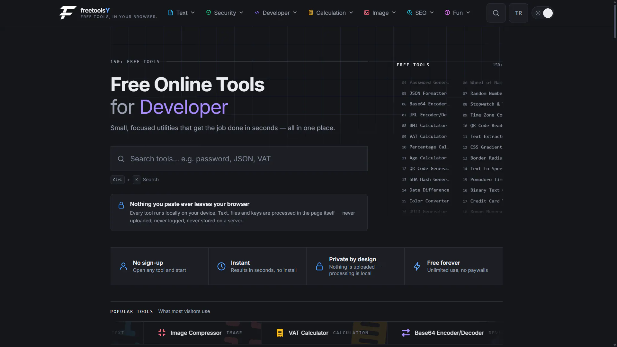Toggle the dark/light theme switch
Image resolution: width=617 pixels, height=347 pixels.
tap(543, 13)
